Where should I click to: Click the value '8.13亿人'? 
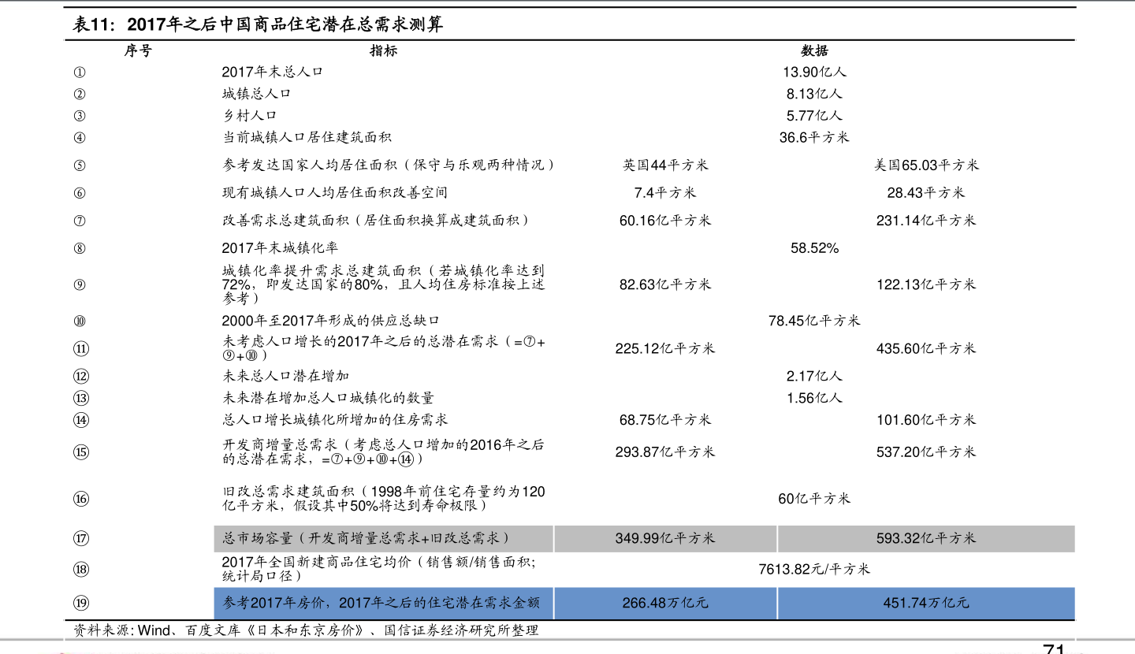814,93
